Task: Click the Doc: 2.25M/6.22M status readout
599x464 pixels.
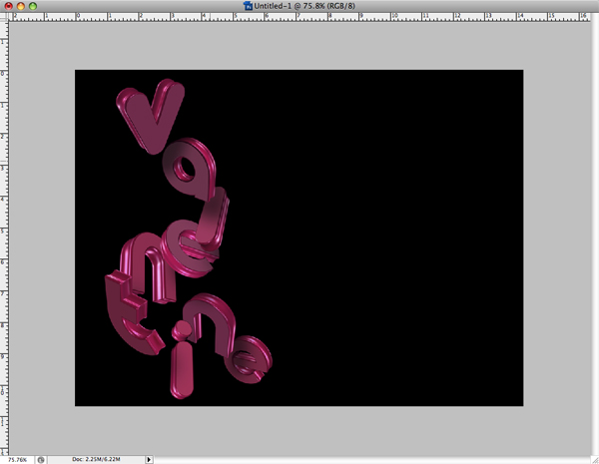Action: (96, 459)
